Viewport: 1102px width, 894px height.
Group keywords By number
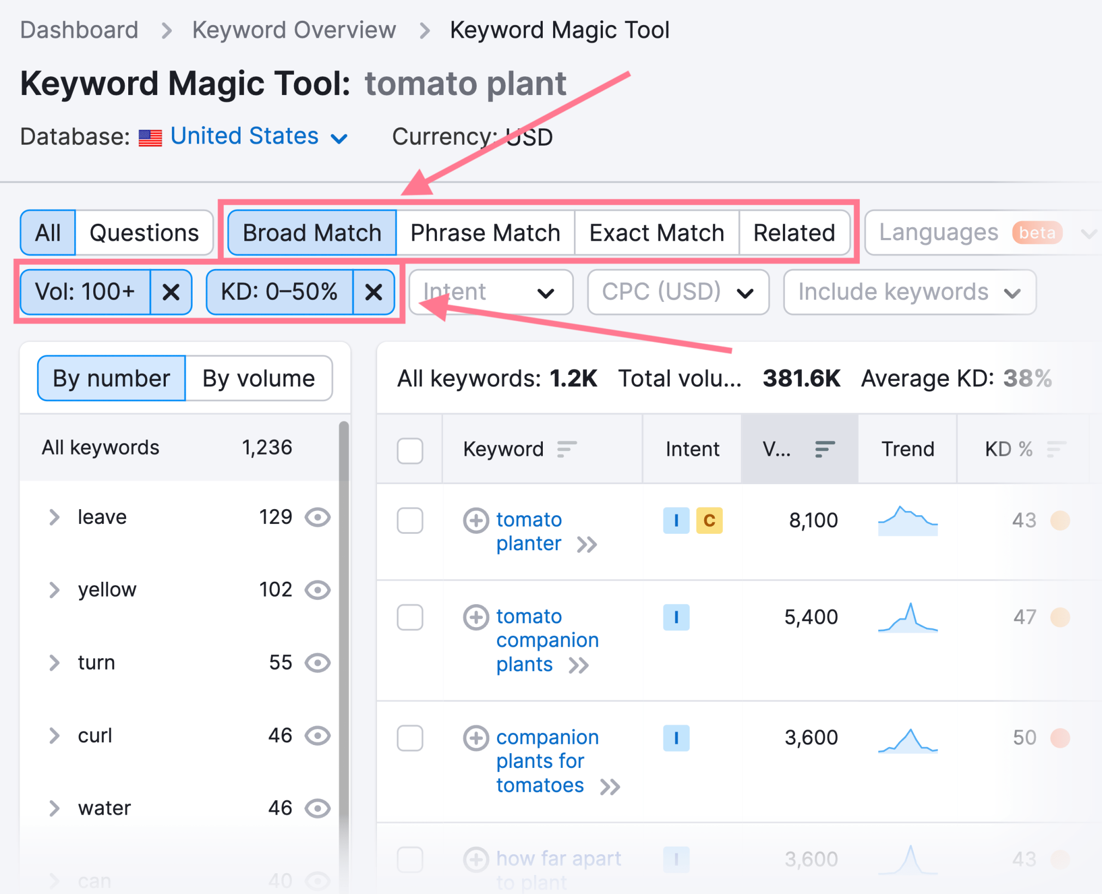point(111,378)
